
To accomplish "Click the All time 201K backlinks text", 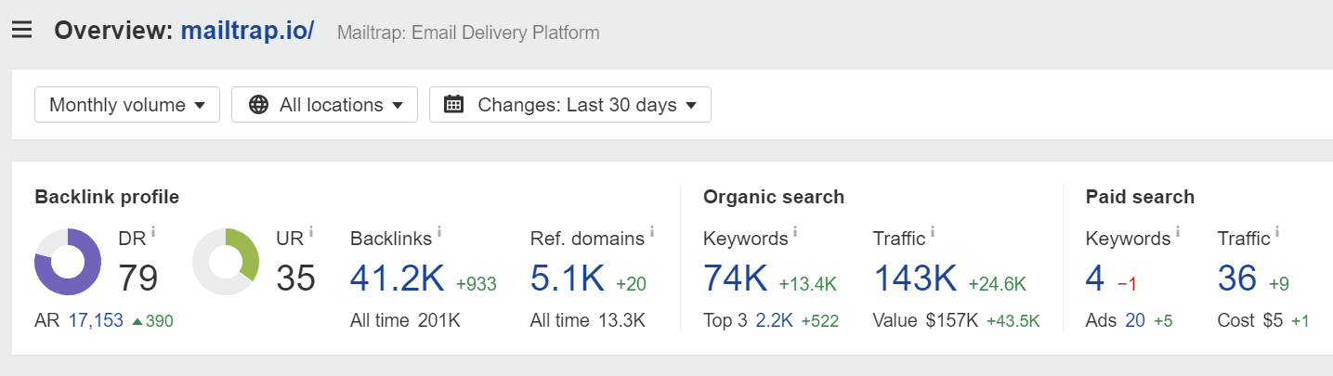I will [405, 321].
